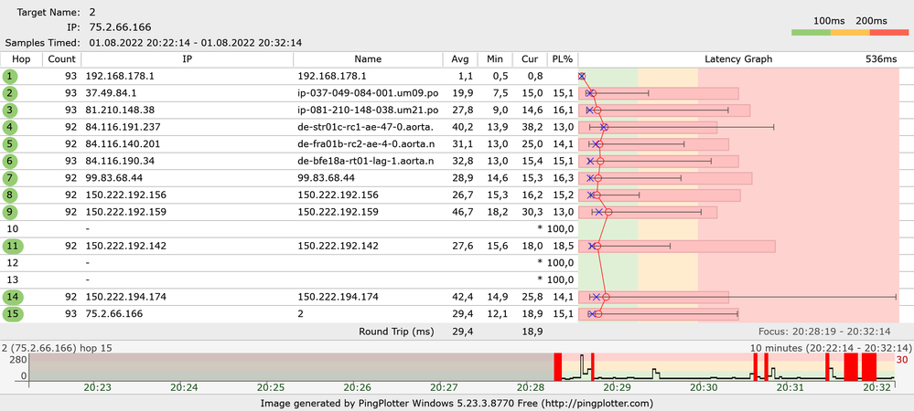The image size is (914, 411).
Task: Select the hop 8 green circle
Action: click(x=10, y=195)
